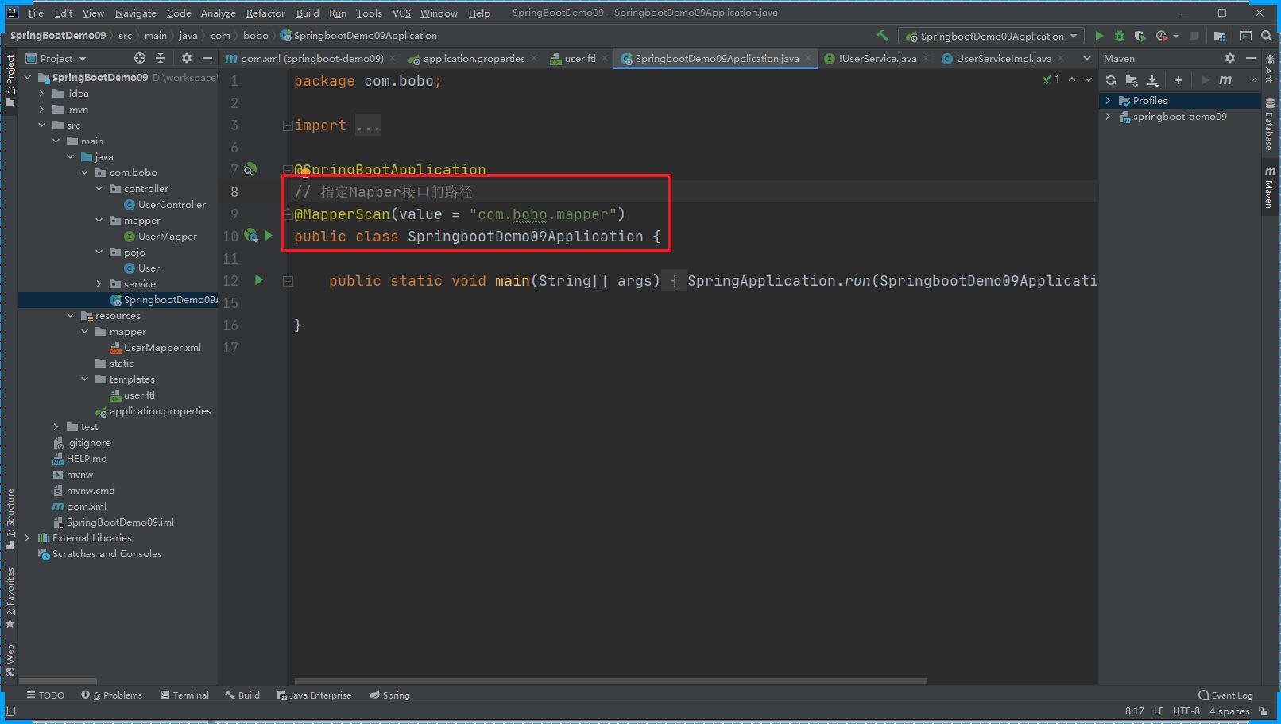The width and height of the screenshot is (1281, 724).
Task: Open Maven panel settings gear
Action: click(x=1230, y=58)
